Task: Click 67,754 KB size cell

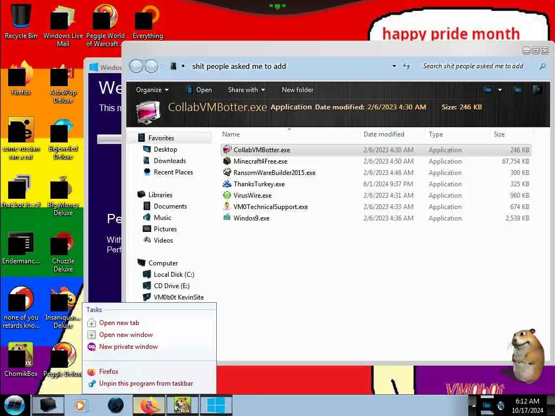Action: click(515, 161)
